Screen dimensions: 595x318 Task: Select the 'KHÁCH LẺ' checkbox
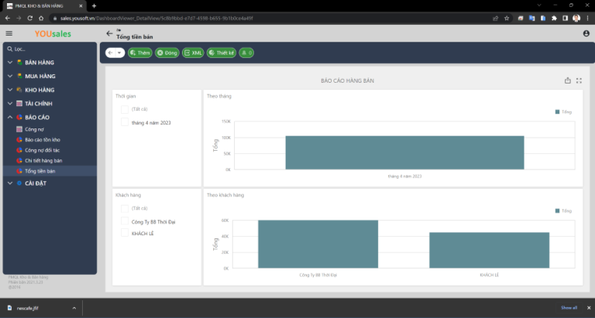124,233
